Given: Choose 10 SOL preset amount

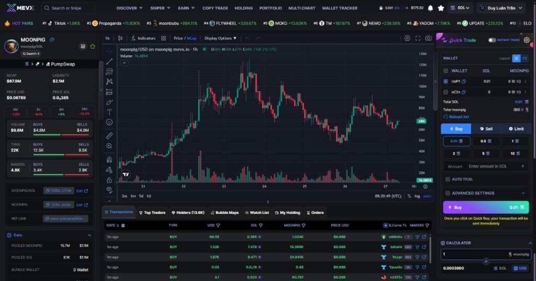Looking at the screenshot, I should click(515, 153).
